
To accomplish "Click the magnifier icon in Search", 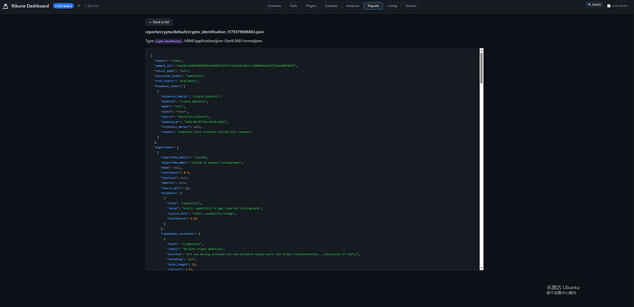I will point(589,5).
